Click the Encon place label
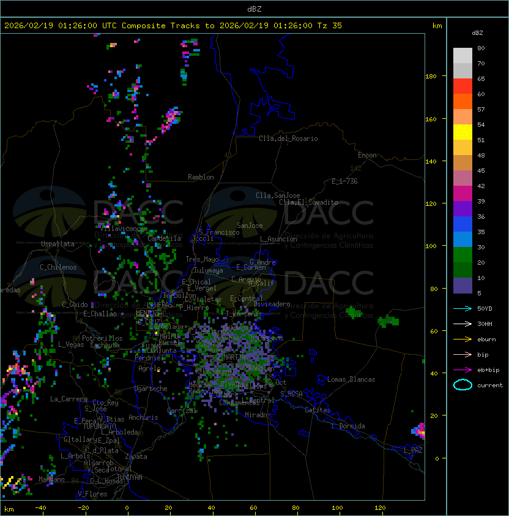Viewport: 509px width, 516px height. [367, 155]
